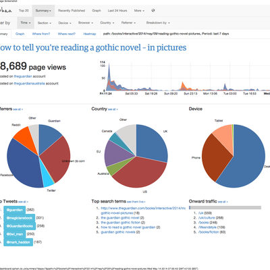This screenshot has height=270, width=270.
Task: Open 'guardian gothic novels' search term
Action: coord(118,232)
